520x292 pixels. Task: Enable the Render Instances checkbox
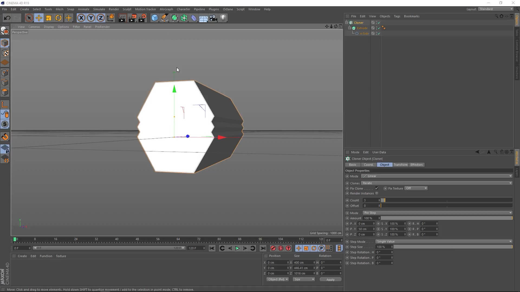(x=377, y=193)
